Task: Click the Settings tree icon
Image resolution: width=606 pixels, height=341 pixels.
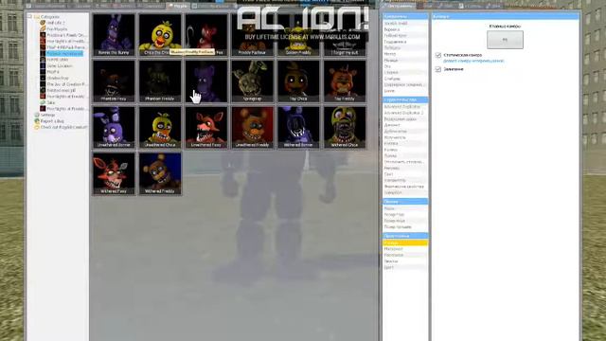Action: 37,115
